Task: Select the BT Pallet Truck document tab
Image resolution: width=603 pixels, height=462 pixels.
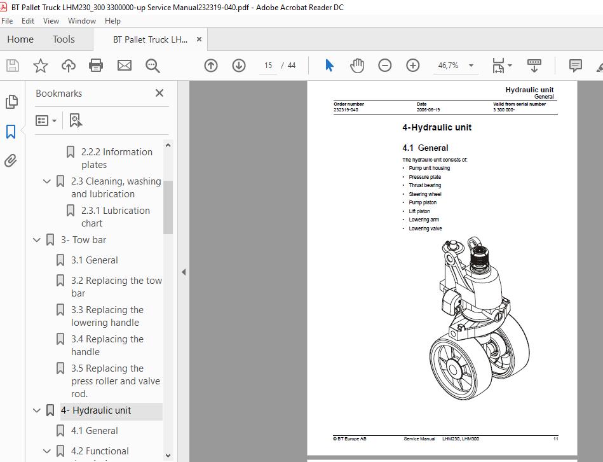Action: (x=151, y=39)
